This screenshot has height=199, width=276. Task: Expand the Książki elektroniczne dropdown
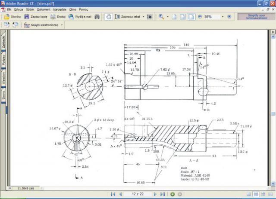tap(62, 25)
